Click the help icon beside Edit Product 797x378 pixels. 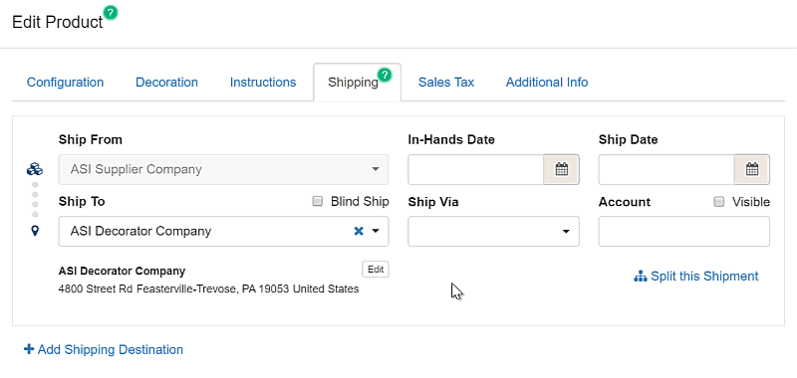coord(111,13)
